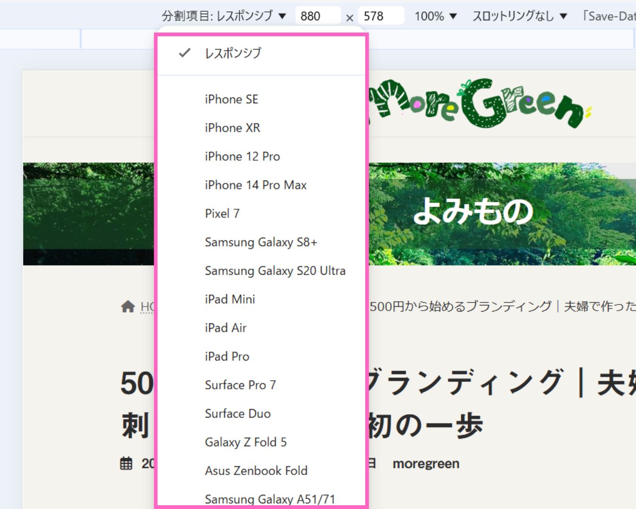Click the calendar icon beside post date
The image size is (636, 509).
(x=126, y=463)
